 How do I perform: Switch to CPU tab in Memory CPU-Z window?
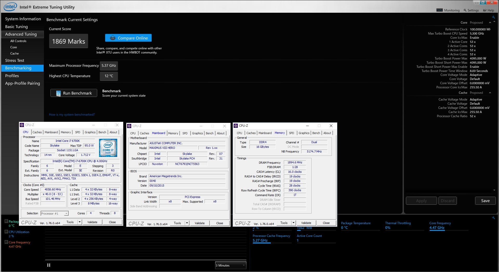[x=239, y=133]
